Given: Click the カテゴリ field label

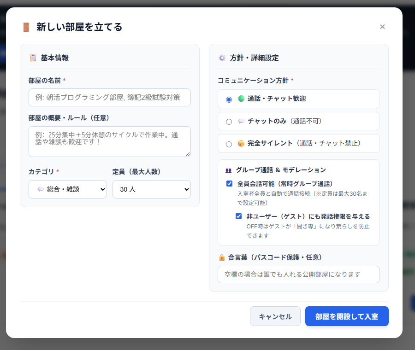Looking at the screenshot, I should (41, 172).
